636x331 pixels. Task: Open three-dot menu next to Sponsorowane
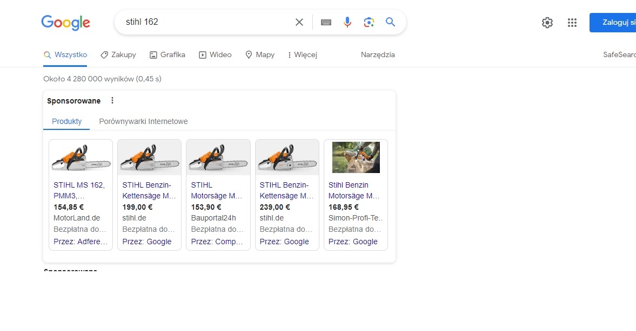112,100
